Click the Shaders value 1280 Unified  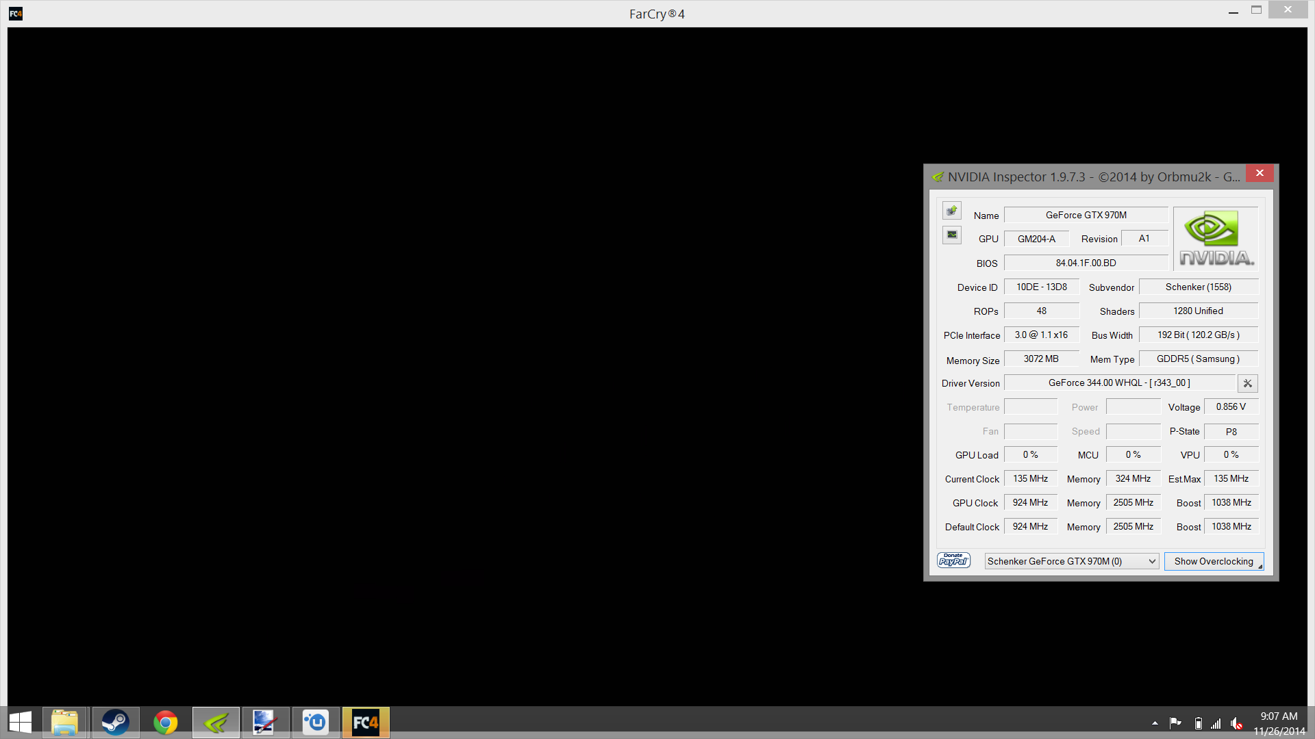(x=1199, y=311)
